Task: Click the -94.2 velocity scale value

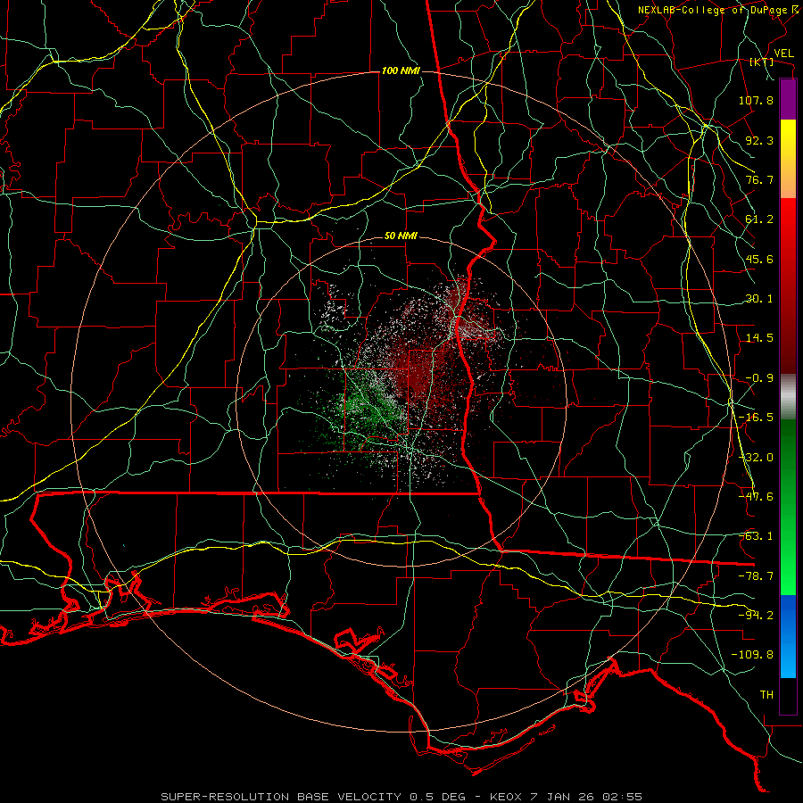Action: point(756,616)
